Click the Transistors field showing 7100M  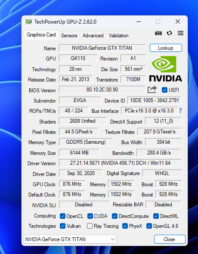(133, 79)
